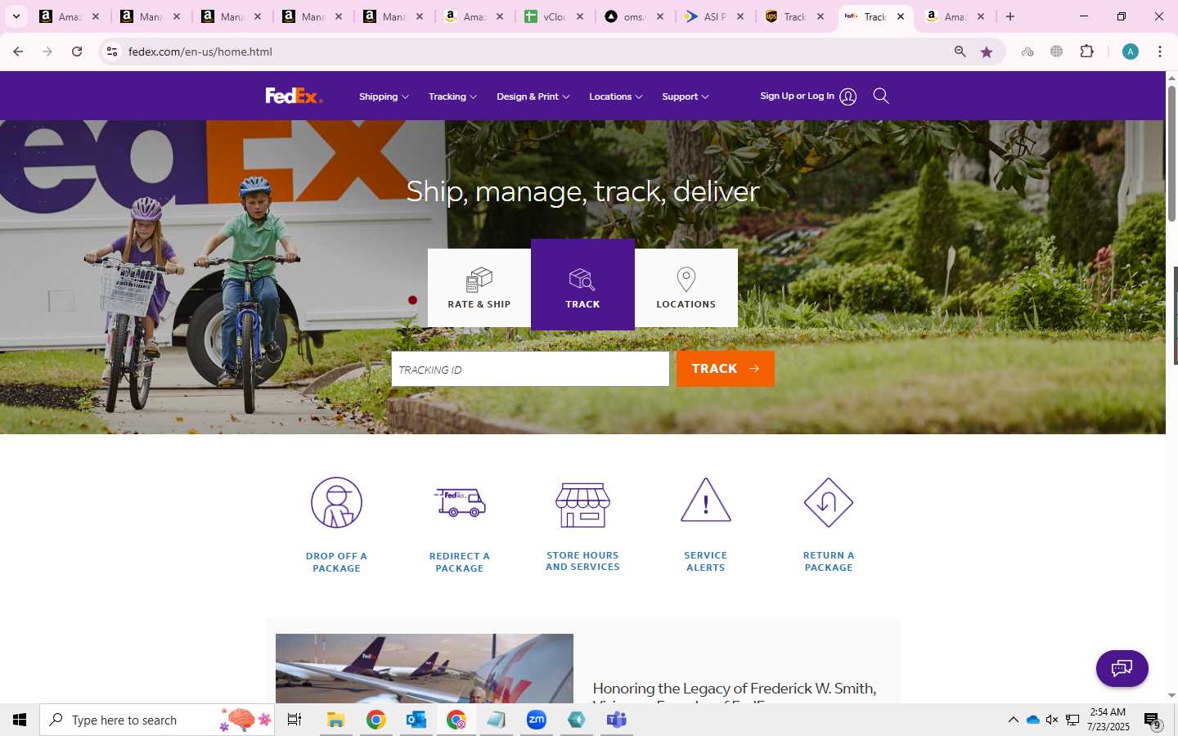1178x736 pixels.
Task: Expand the Shipping menu
Action: [x=384, y=96]
